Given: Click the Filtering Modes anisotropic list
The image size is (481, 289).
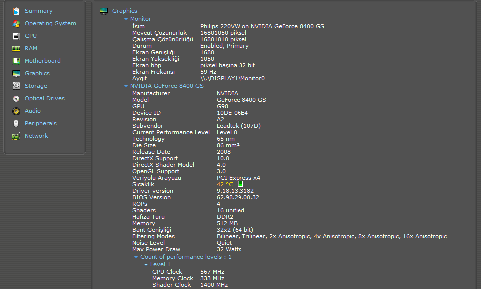Looking at the screenshot, I should pos(332,236).
